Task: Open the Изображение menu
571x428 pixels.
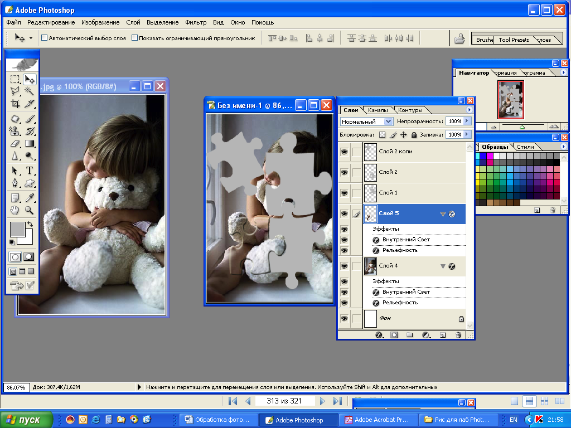Action: pos(100,22)
